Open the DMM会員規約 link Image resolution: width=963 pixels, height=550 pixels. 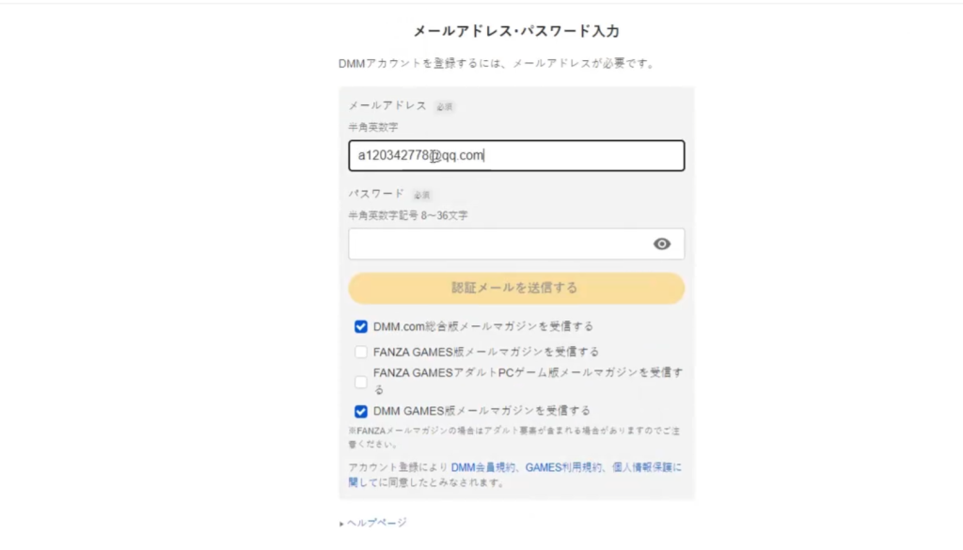(x=482, y=468)
